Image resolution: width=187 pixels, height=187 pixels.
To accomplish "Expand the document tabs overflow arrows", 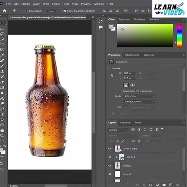I will pyautogui.click(x=93, y=17).
